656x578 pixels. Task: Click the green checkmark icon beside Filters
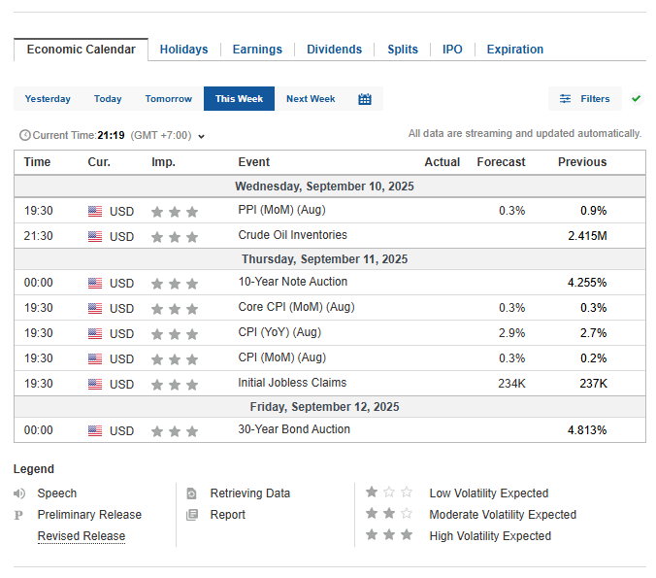tap(636, 99)
